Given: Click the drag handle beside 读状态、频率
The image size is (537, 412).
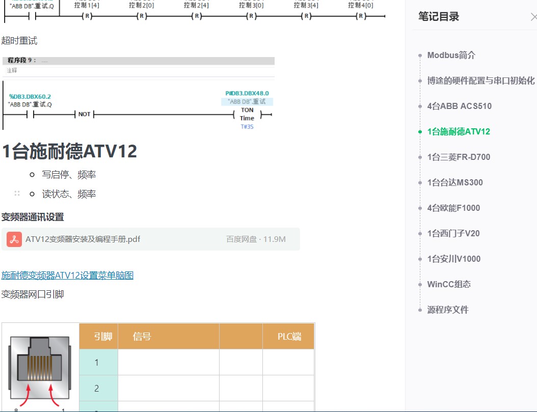Looking at the screenshot, I should click(x=17, y=194).
